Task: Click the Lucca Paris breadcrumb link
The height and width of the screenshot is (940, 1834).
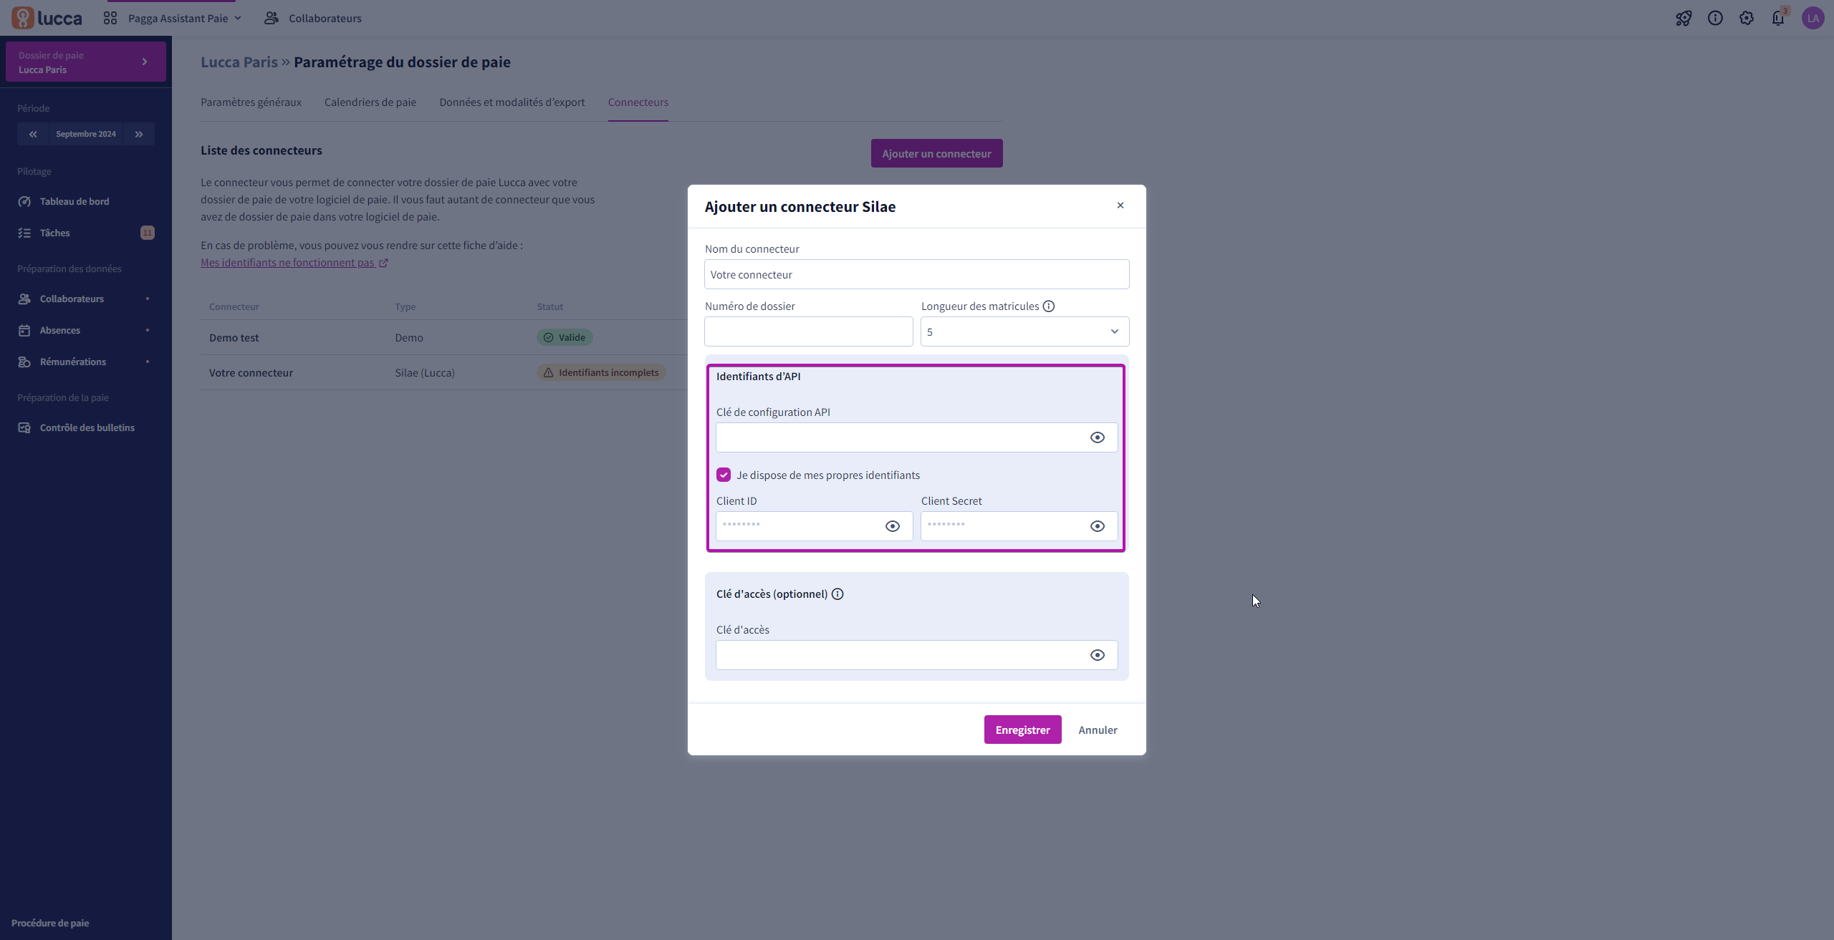Action: (239, 62)
